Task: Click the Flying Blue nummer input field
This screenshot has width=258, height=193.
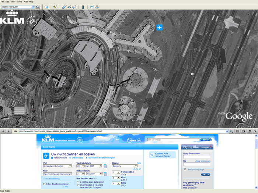Action: click(x=196, y=156)
